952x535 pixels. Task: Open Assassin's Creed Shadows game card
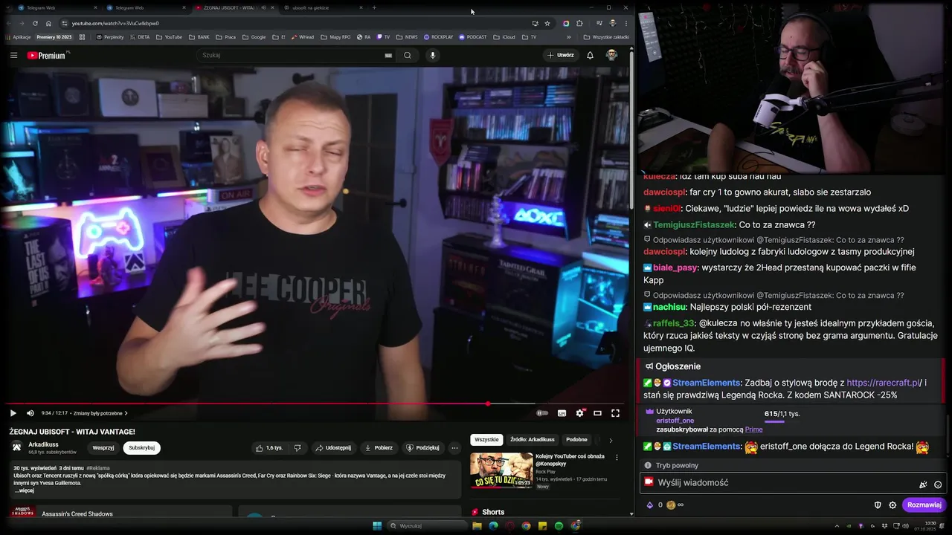point(120,512)
